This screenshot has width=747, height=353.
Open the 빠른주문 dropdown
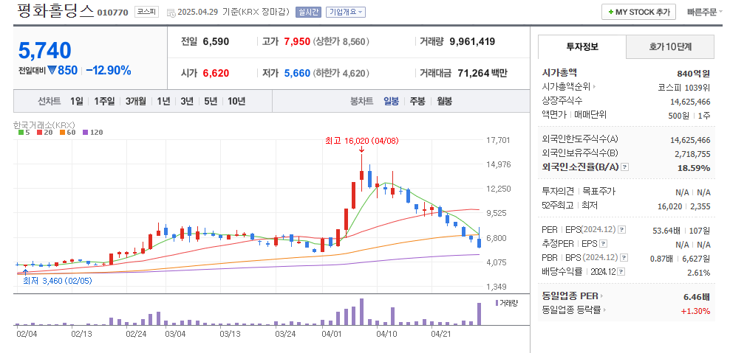pyautogui.click(x=705, y=13)
